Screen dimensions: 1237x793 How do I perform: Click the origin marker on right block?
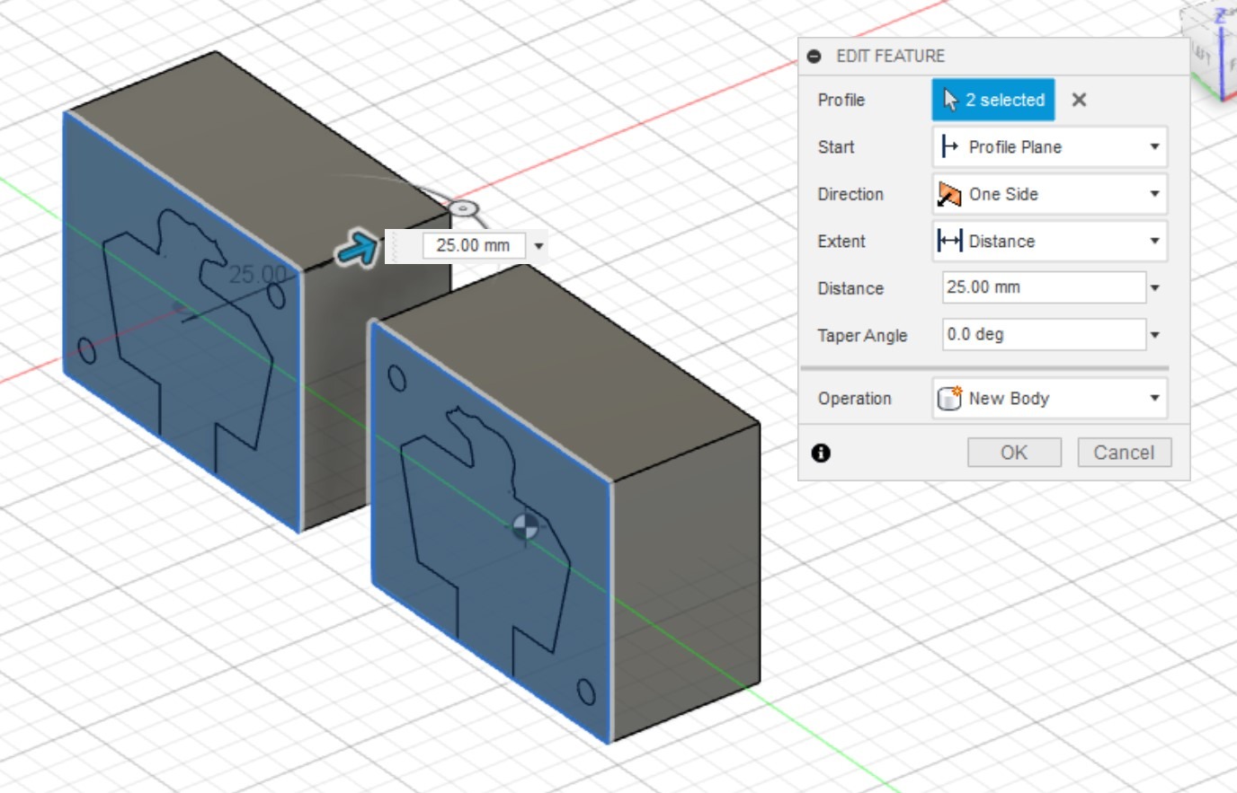coord(525,527)
